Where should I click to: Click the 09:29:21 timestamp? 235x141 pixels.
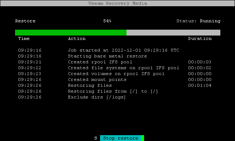tap(30, 62)
